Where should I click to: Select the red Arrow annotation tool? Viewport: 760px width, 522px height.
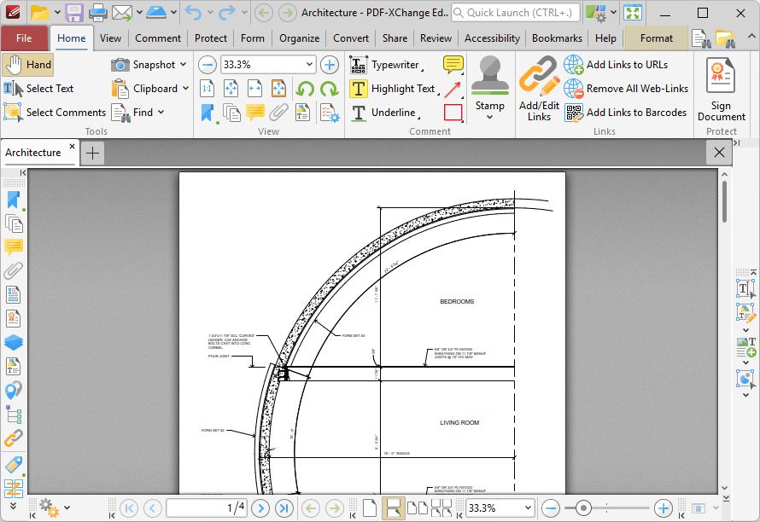tap(453, 89)
